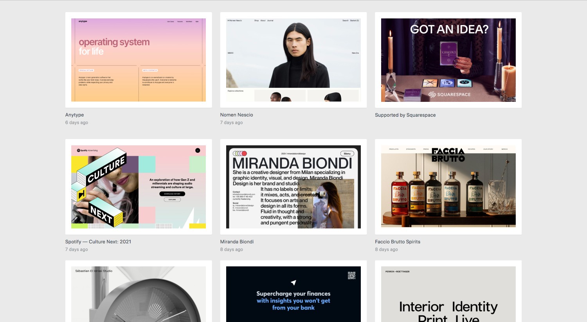The image size is (587, 322).
Task: Open the Miranda Biondi thumbnail
Action: click(293, 187)
